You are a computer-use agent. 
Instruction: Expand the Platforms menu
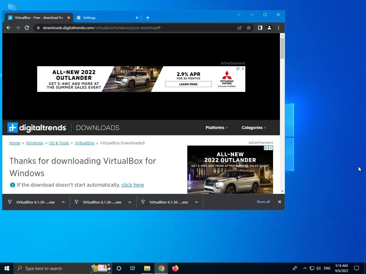pos(217,128)
